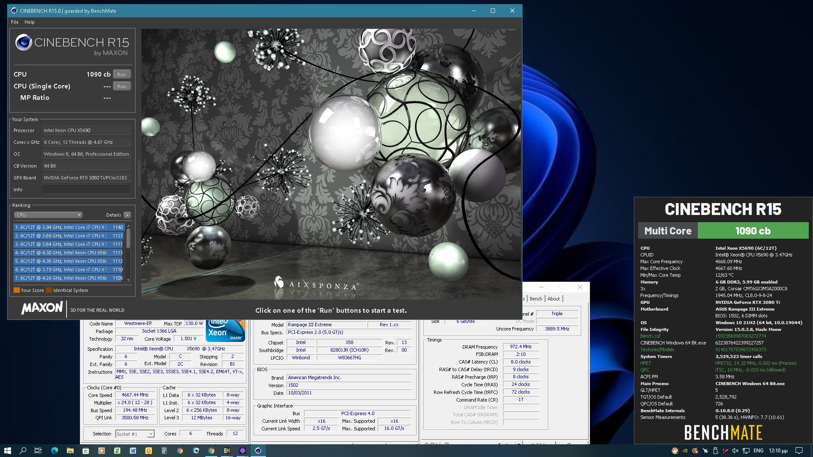Click the DRAM Frequency 972.4 MHz value

pos(521,347)
